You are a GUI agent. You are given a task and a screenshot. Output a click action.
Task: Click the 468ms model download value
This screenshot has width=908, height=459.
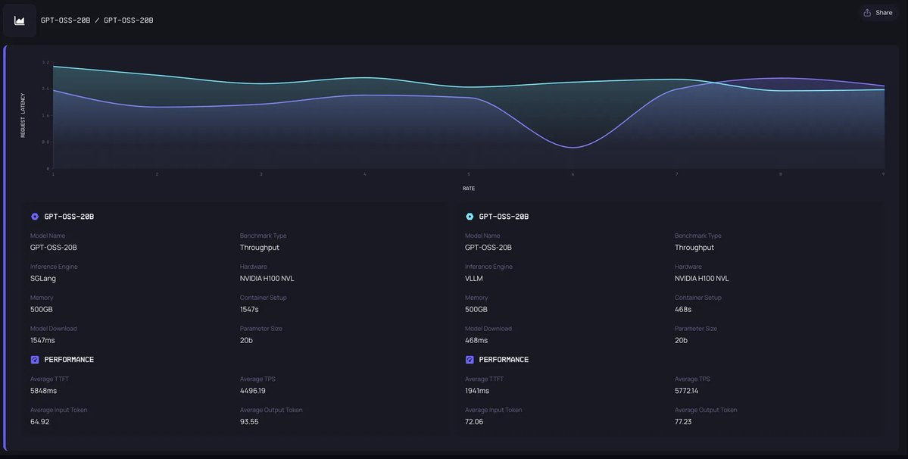[x=476, y=340]
